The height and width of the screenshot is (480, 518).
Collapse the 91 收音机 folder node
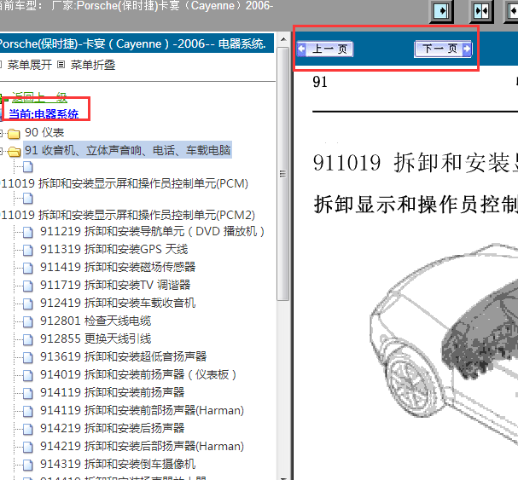pos(1,151)
